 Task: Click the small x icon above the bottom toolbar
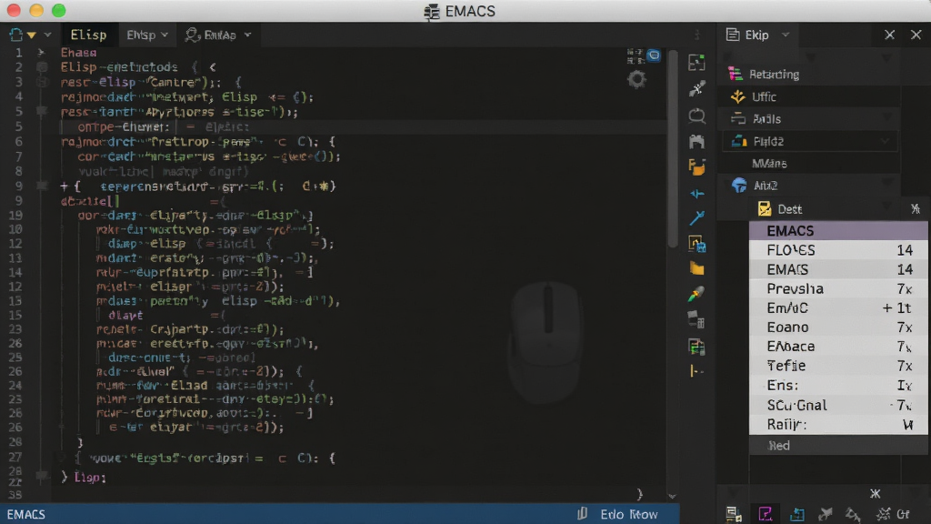point(876,494)
